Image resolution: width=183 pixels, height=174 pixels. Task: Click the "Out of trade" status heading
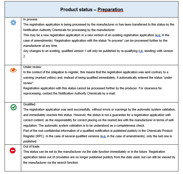(x=31, y=146)
